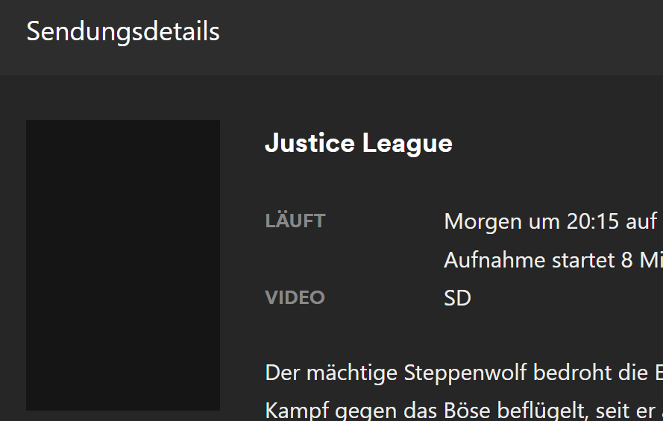Select the SD video quality value
This screenshot has width=663, height=421.
click(457, 298)
